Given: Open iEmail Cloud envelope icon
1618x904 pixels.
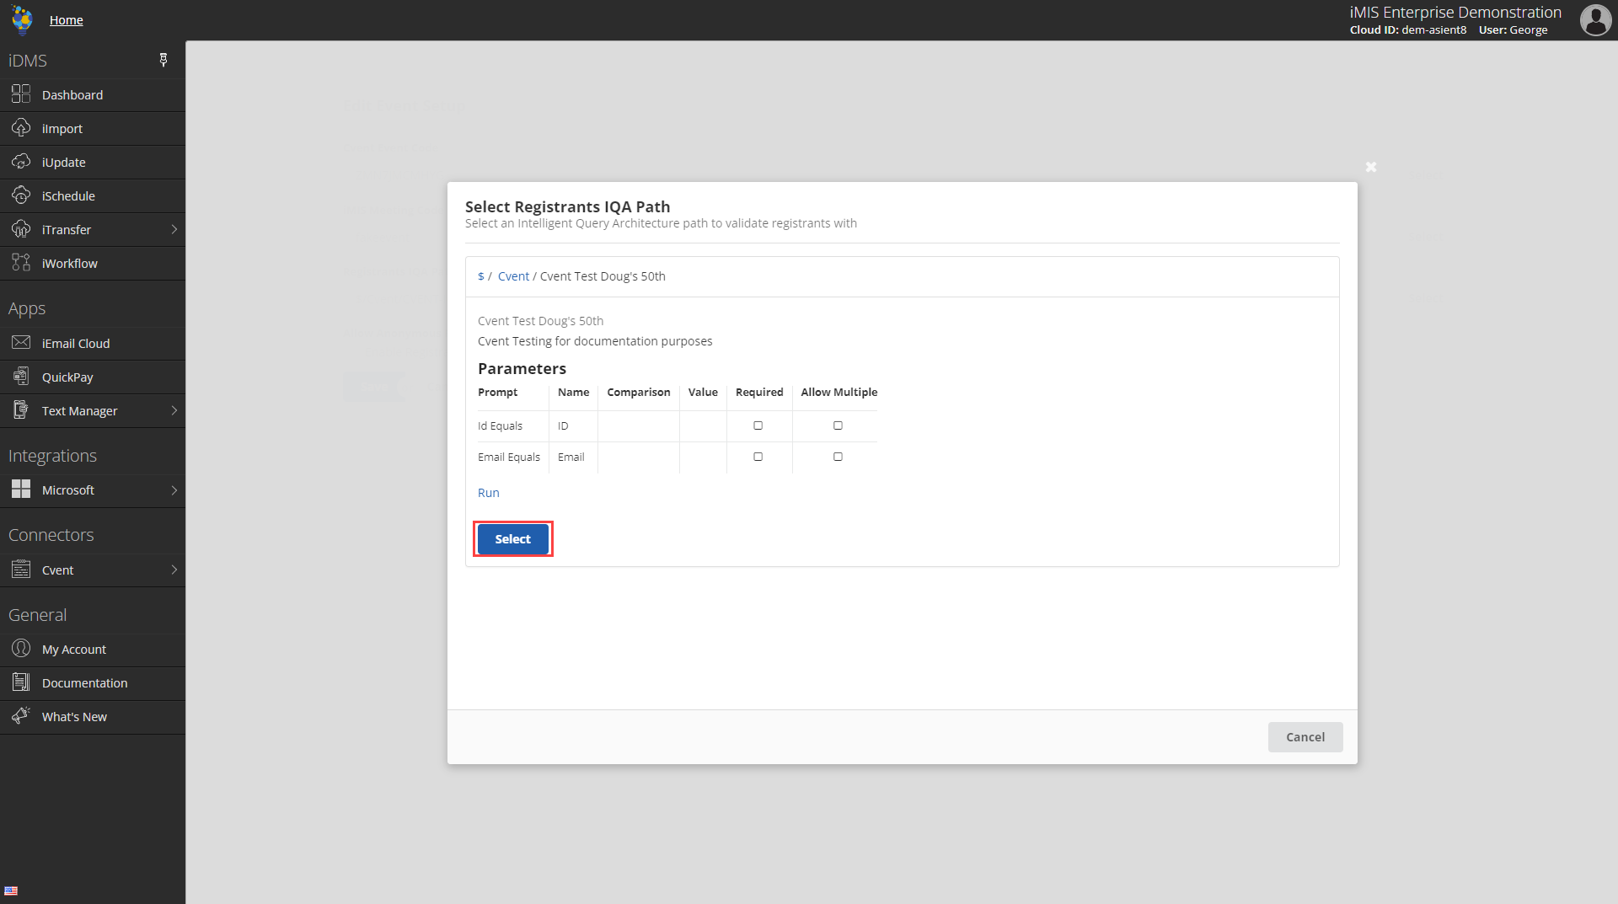Looking at the screenshot, I should (x=21, y=343).
